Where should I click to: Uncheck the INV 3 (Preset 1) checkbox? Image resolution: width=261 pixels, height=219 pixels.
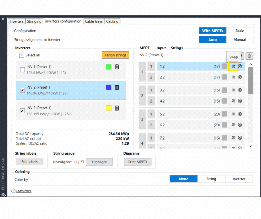[22, 111]
